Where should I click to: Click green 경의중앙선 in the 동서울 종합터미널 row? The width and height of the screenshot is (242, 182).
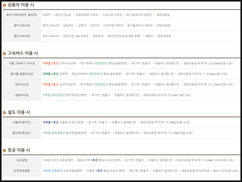[96, 74]
